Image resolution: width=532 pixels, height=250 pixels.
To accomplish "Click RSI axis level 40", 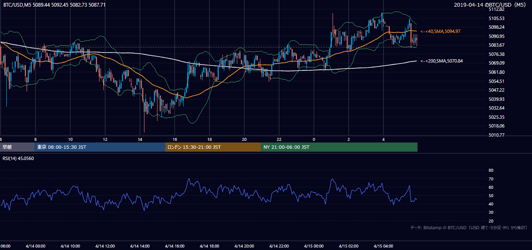I will pyautogui.click(x=491, y=204).
